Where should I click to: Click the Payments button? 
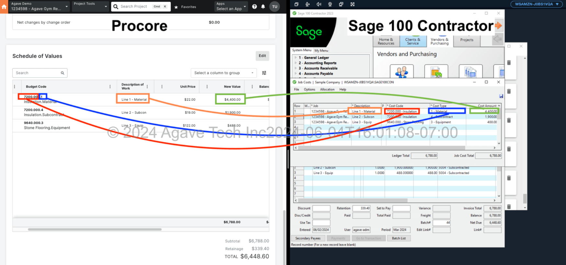[338, 238]
